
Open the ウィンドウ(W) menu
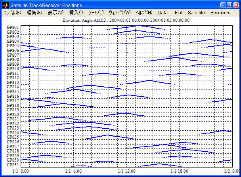click(x=119, y=13)
